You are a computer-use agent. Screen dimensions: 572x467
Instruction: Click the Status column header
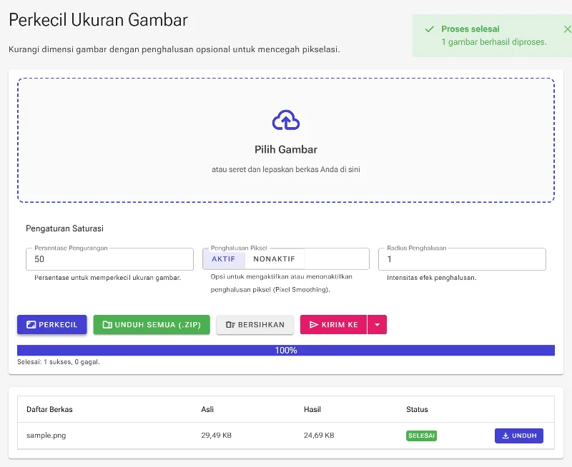pyautogui.click(x=417, y=409)
